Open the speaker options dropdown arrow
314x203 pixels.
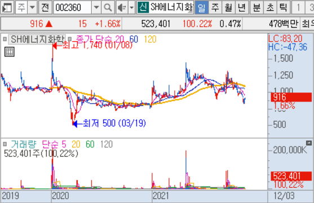(131, 8)
